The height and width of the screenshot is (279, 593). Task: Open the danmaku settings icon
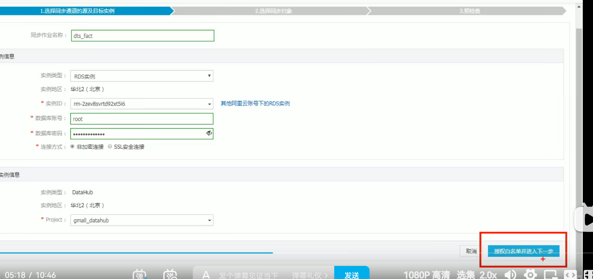[x=170, y=275]
